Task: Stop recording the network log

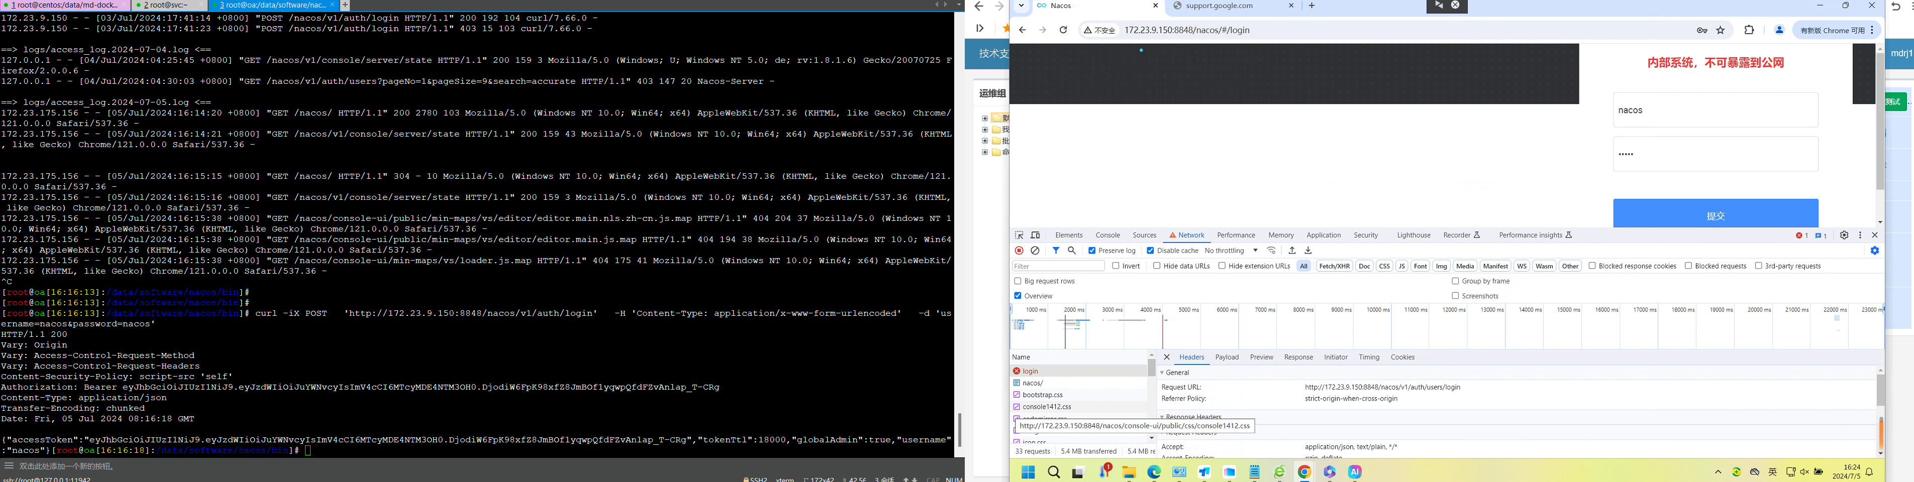Action: (1020, 251)
